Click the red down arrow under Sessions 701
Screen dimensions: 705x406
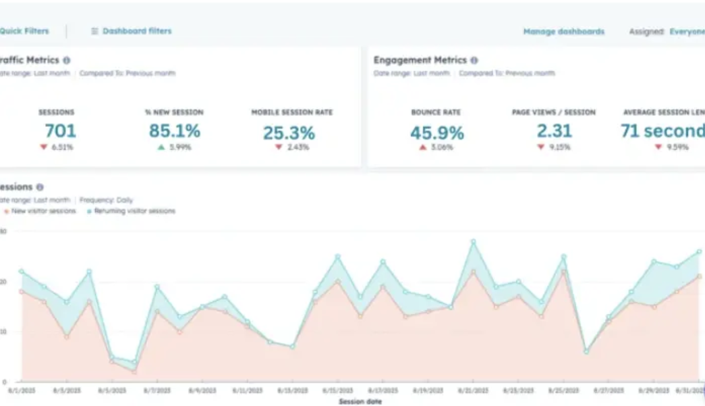point(44,147)
